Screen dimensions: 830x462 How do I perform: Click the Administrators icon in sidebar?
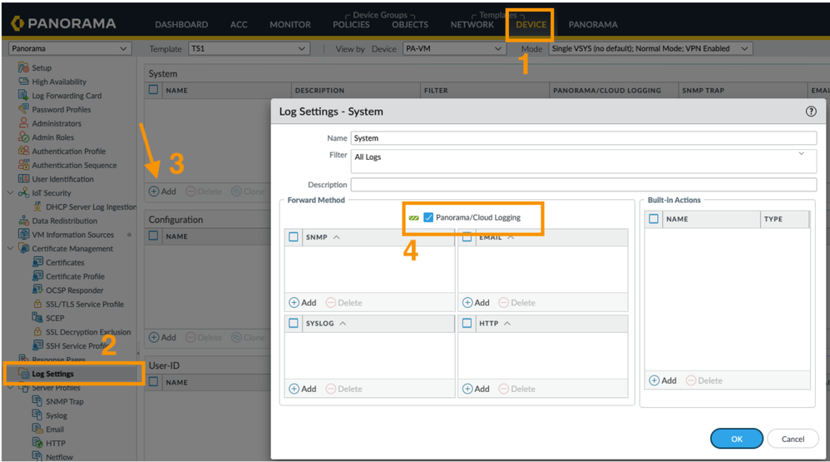[23, 123]
